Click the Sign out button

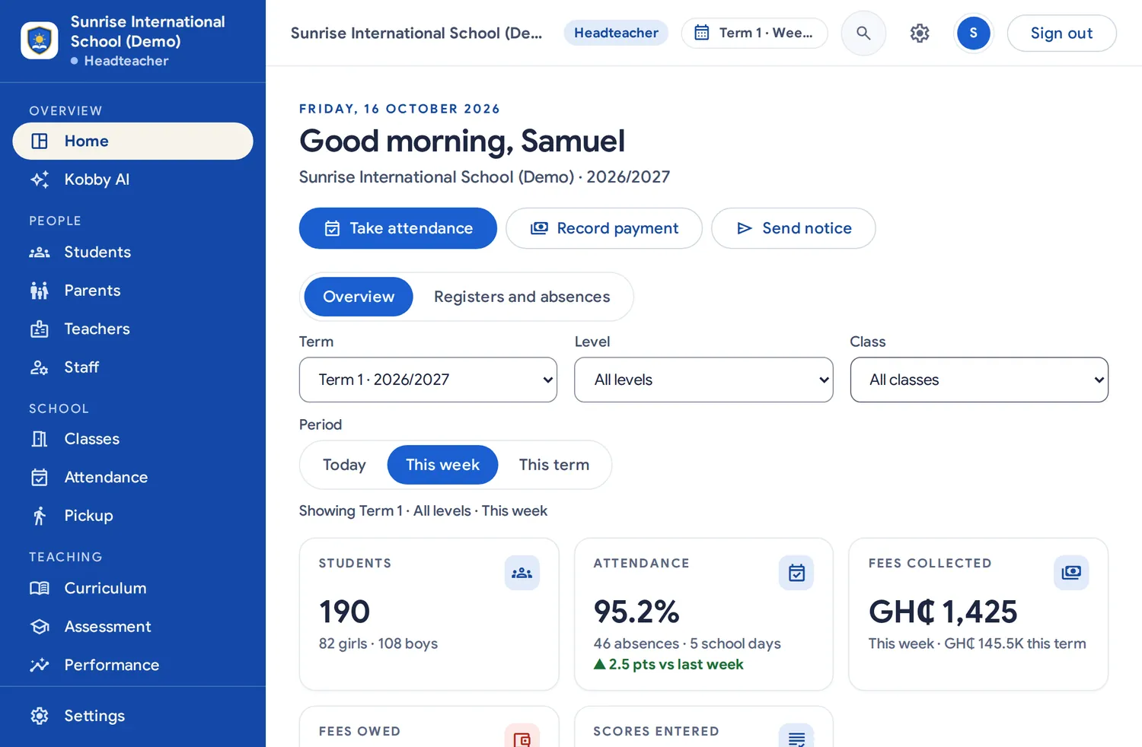click(x=1061, y=33)
